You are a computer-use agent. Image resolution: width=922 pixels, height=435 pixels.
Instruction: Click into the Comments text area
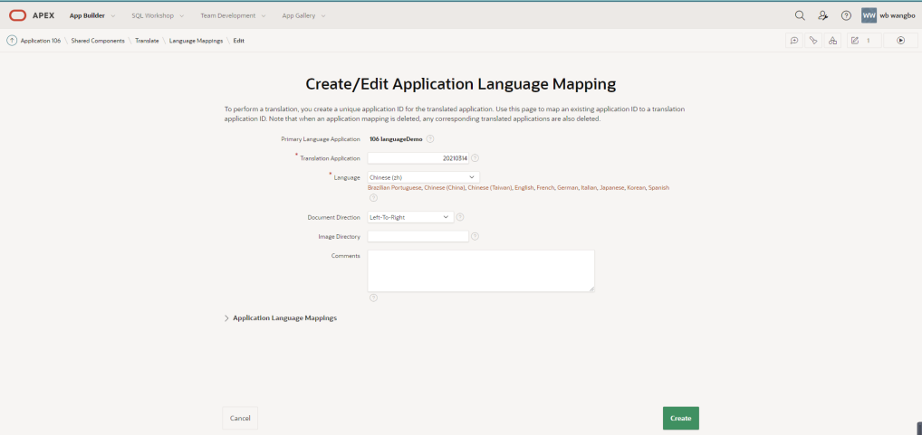pos(481,270)
